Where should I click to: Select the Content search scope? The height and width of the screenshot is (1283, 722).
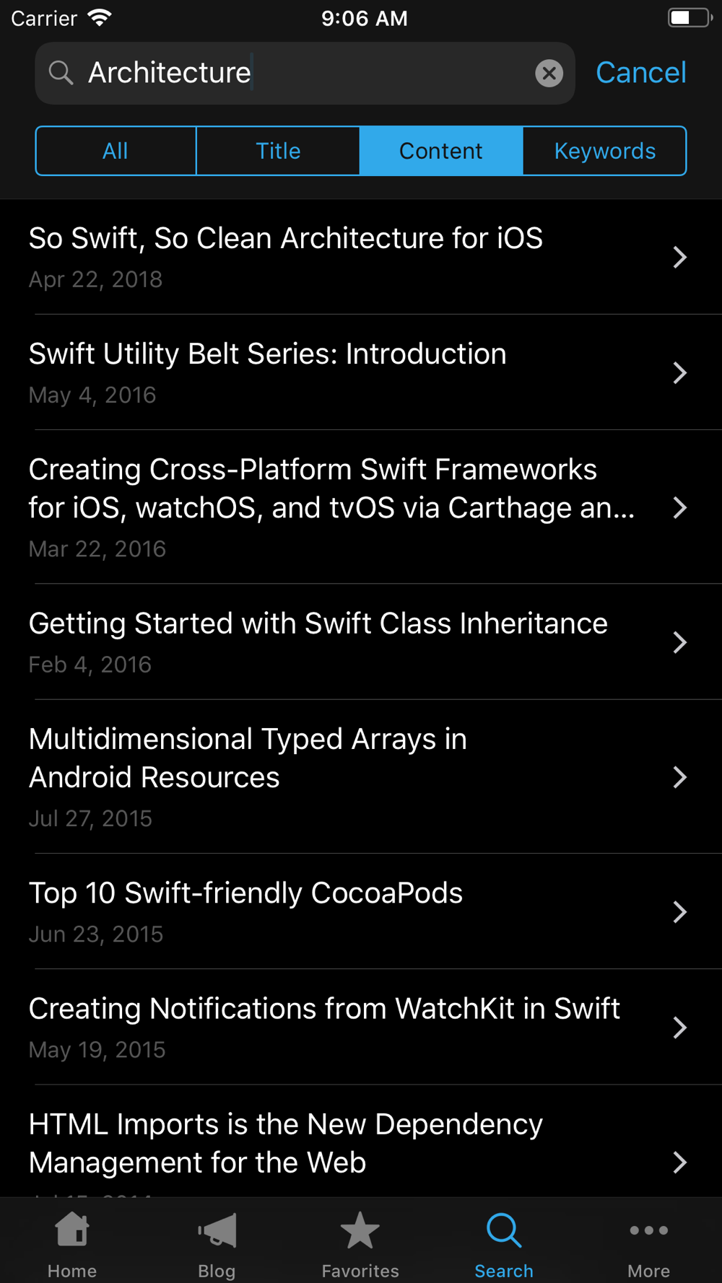click(x=440, y=151)
